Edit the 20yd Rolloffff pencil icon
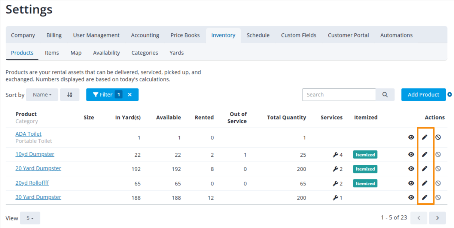This screenshot has height=228, width=454. pyautogui.click(x=424, y=183)
